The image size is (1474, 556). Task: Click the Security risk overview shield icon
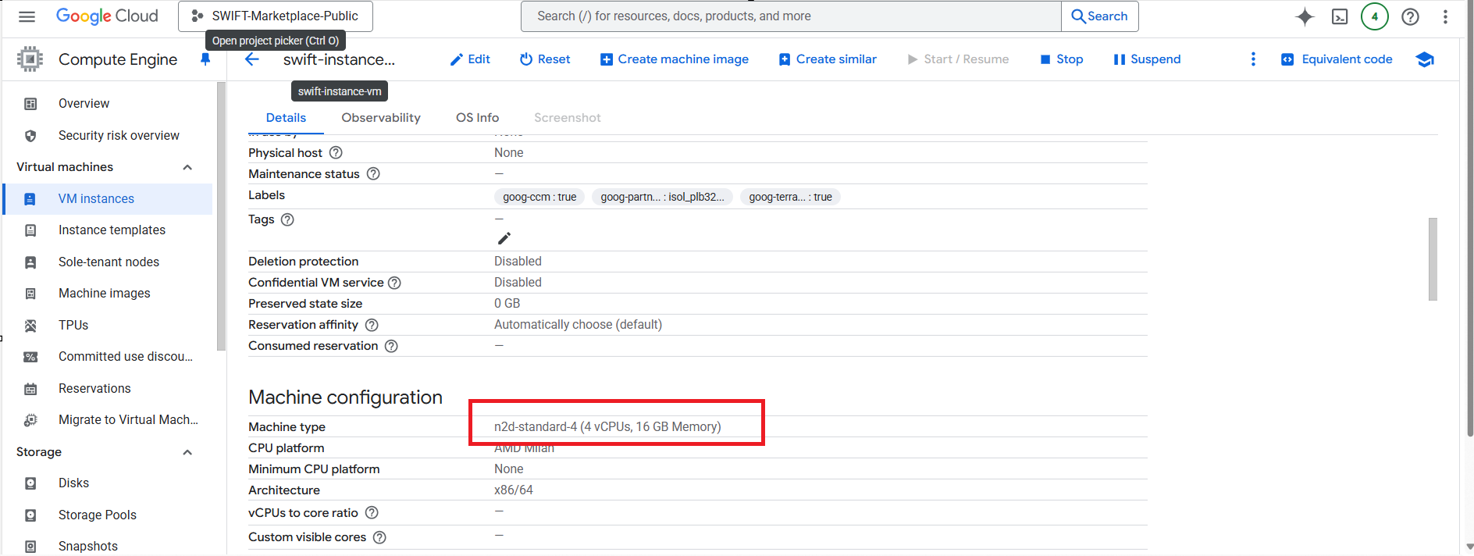click(30, 136)
